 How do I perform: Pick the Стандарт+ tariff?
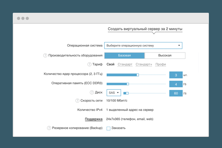click(x=144, y=64)
